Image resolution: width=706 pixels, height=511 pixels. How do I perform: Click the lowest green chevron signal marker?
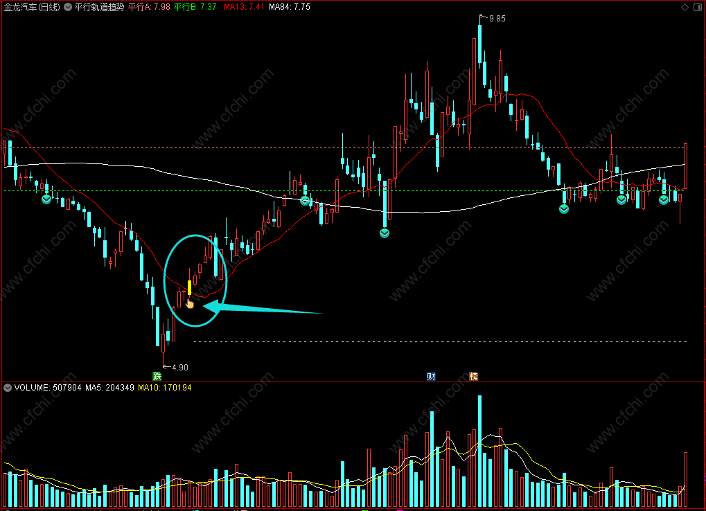pyautogui.click(x=385, y=233)
